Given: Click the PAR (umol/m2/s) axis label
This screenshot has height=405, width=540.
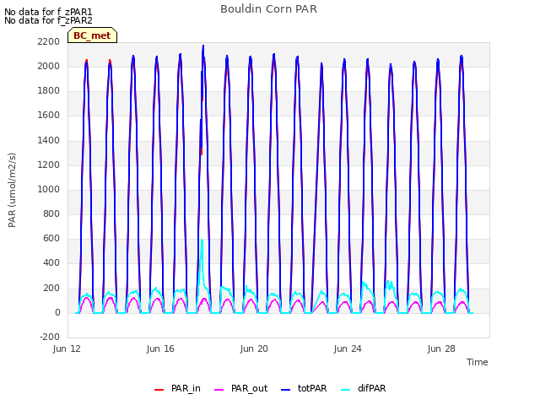Looking at the screenshot, I should click(x=12, y=190).
